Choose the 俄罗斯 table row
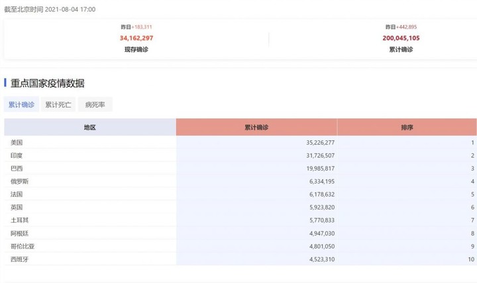Image resolution: width=477 pixels, height=283 pixels. [240, 181]
